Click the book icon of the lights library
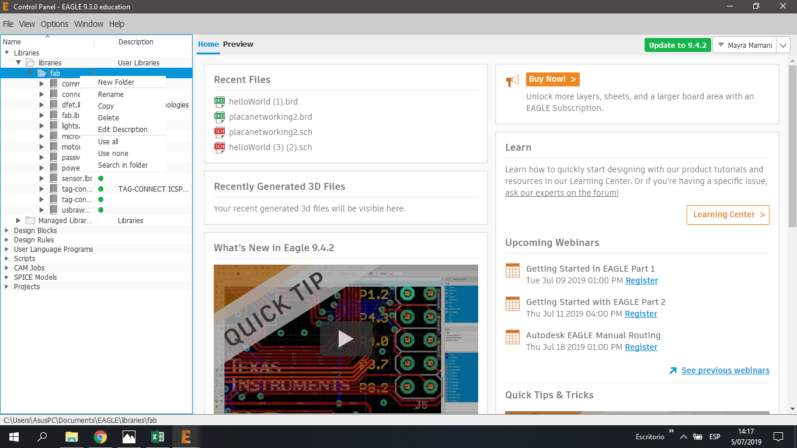The width and height of the screenshot is (797, 448). pos(54,126)
